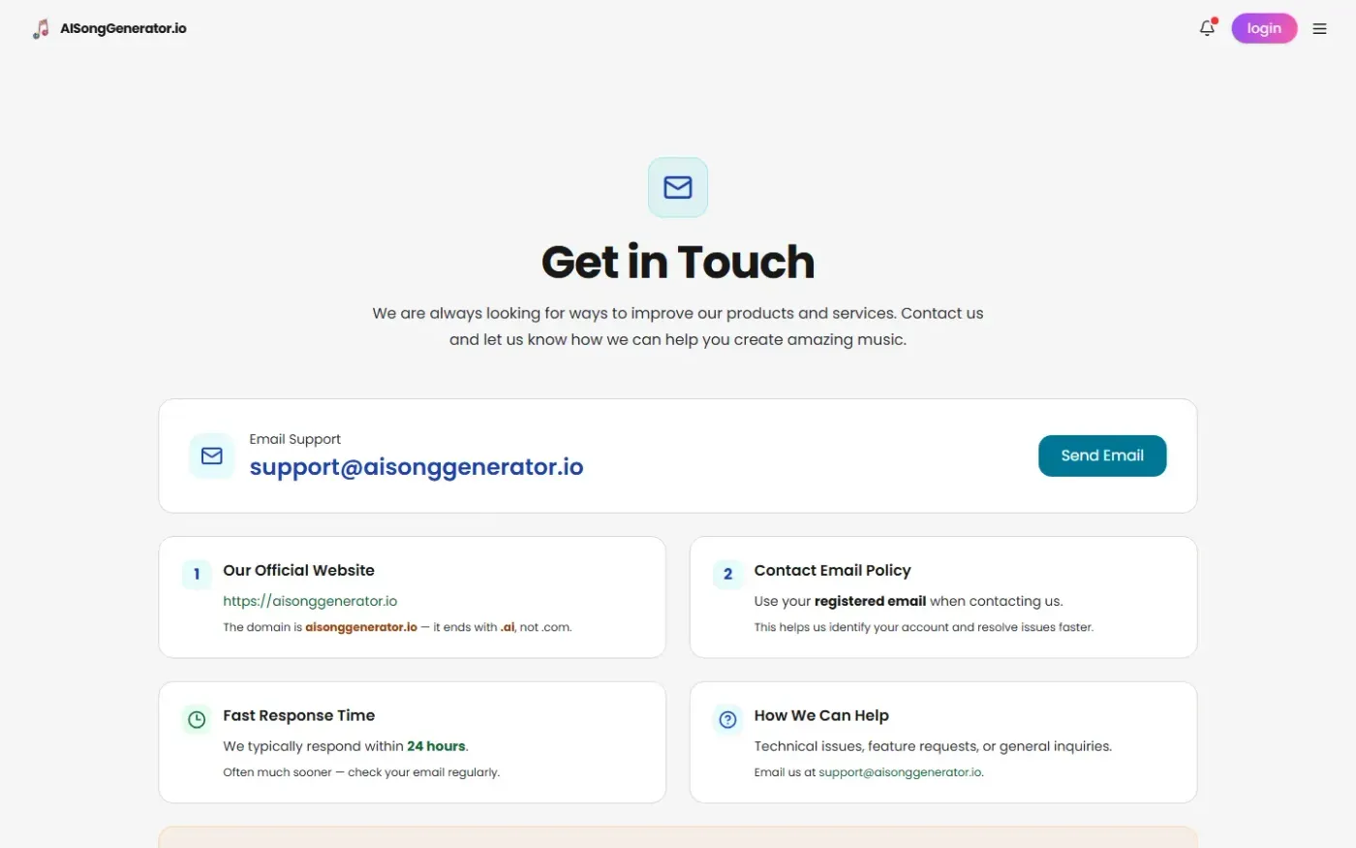Viewport: 1356px width, 848px height.
Task: Click the clock icon in Fast Response Time
Action: (x=197, y=719)
